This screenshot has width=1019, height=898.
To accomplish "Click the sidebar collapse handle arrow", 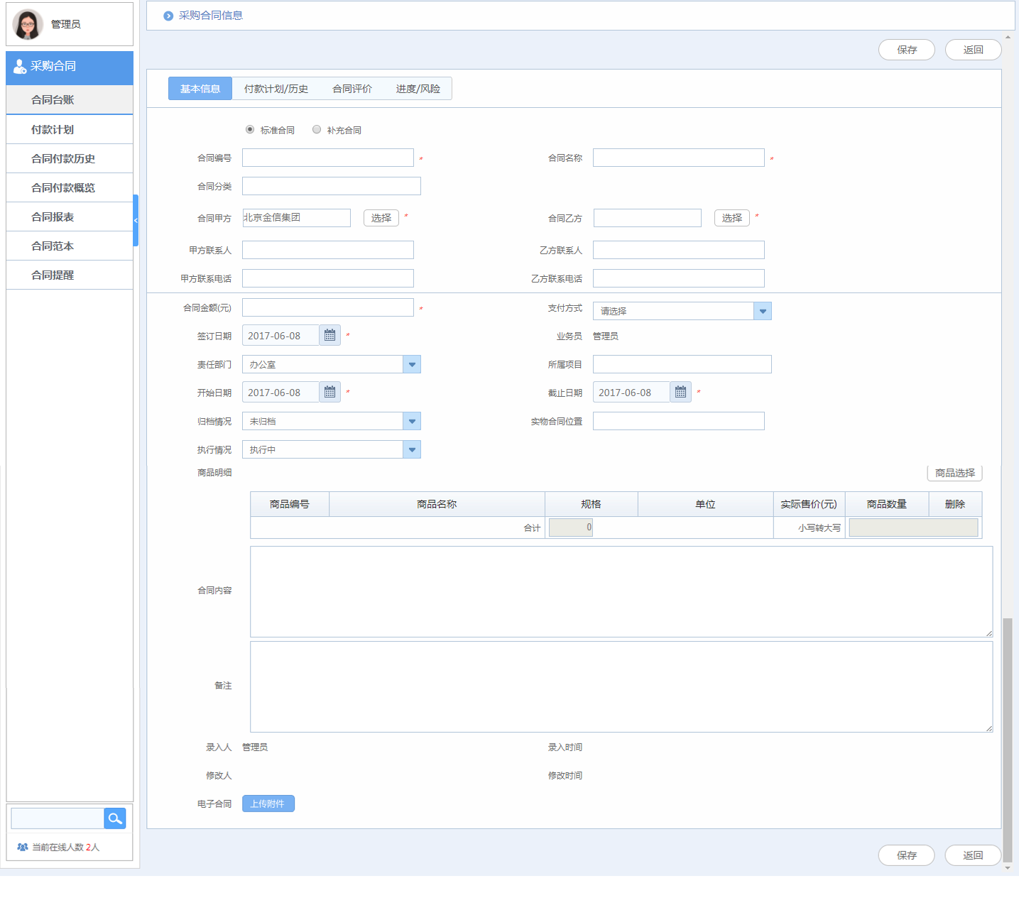I will [136, 221].
